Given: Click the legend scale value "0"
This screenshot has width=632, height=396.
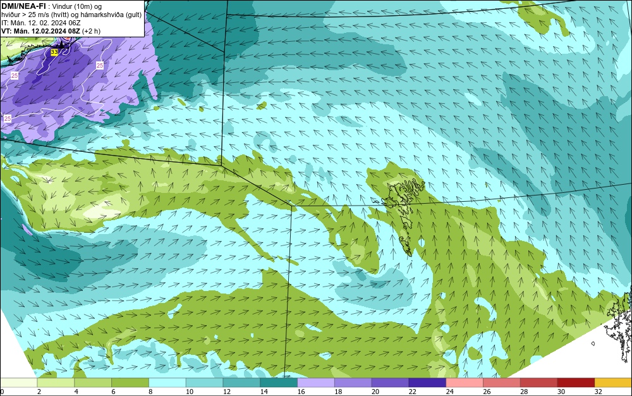Looking at the screenshot, I should [x=2, y=392].
